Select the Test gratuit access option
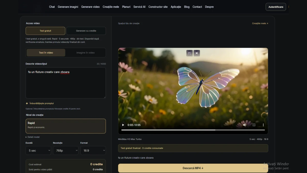Screen dimensions: 307x173 tap(45, 31)
